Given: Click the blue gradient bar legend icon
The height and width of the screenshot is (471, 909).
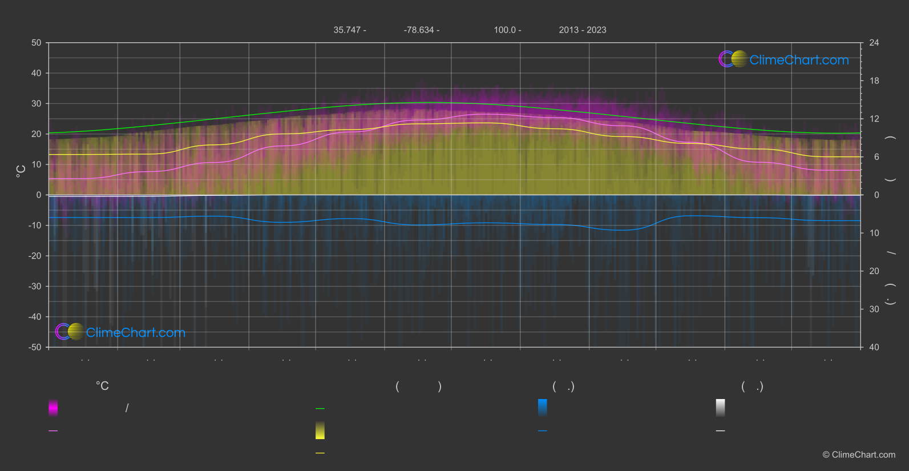Looking at the screenshot, I should (x=543, y=408).
